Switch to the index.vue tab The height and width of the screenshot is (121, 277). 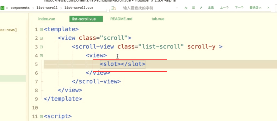(46, 19)
